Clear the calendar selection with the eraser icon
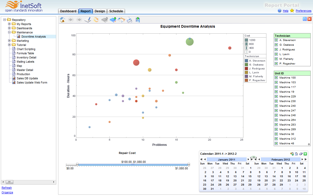313x196 pixels. pos(301,154)
